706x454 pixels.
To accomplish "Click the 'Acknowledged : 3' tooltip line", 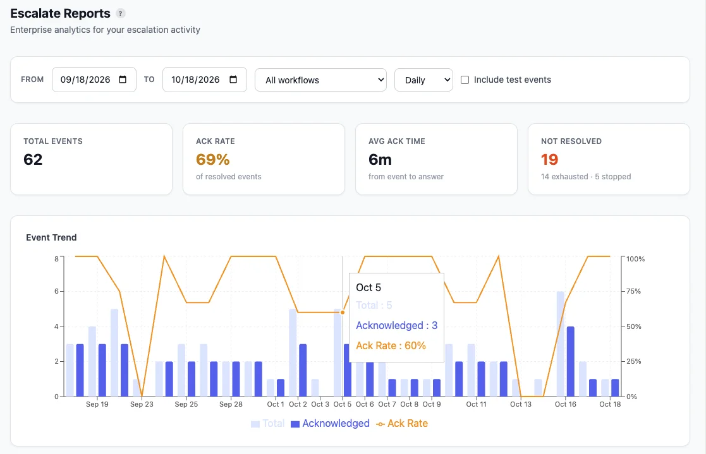I will click(397, 325).
